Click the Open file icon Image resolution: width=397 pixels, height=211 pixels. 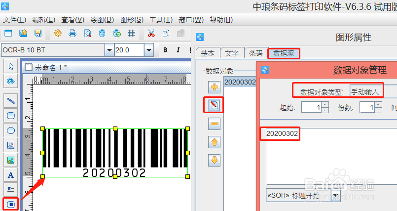coord(23,33)
